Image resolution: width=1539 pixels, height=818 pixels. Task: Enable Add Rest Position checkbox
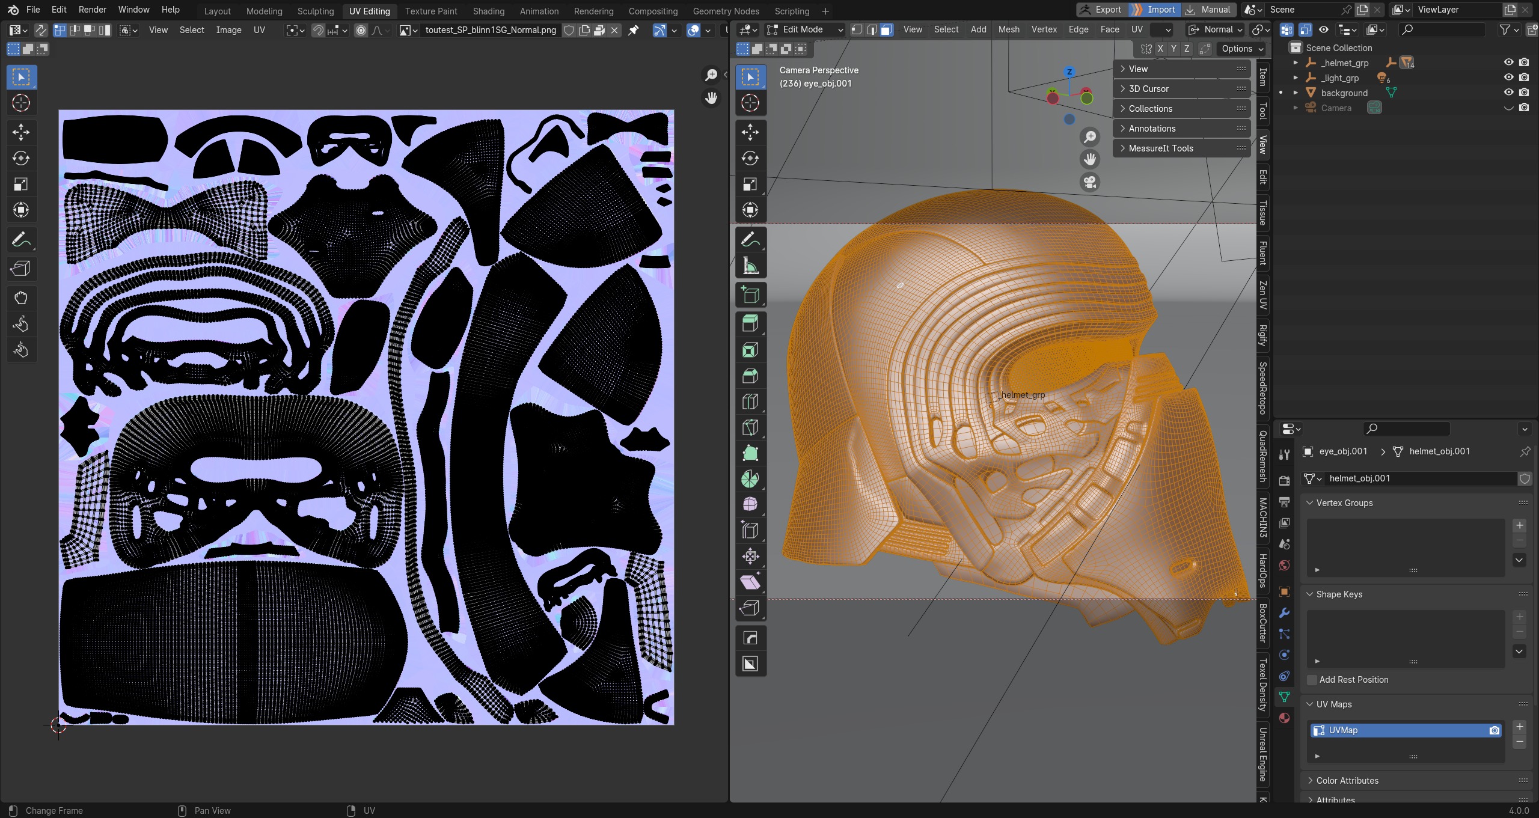pyautogui.click(x=1312, y=680)
